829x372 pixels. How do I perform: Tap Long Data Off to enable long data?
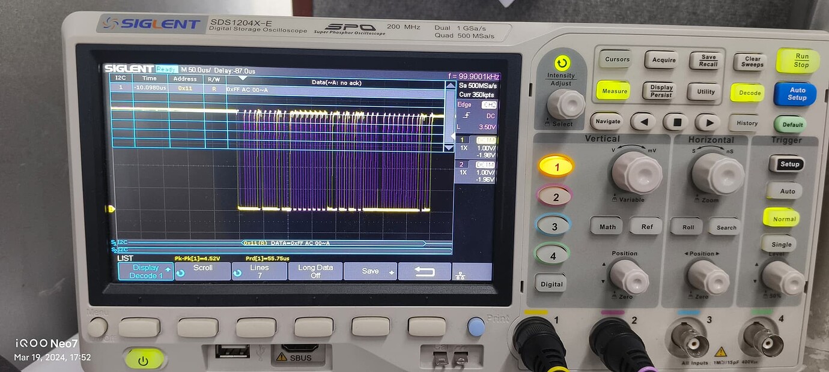coord(315,271)
